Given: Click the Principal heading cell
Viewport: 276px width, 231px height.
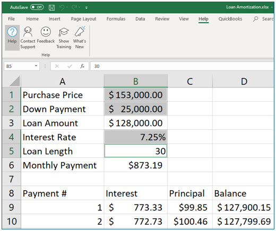Looking at the screenshot, I should pyautogui.click(x=190, y=193).
